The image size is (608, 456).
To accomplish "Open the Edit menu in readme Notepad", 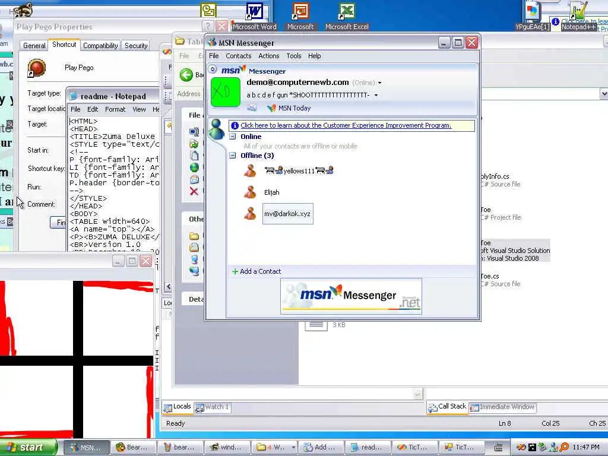I will pos(92,109).
